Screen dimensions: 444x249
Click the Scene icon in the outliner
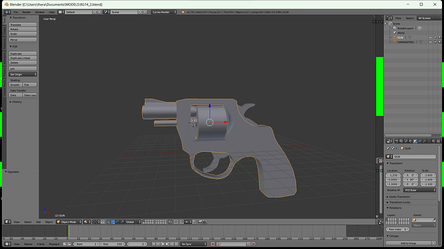point(391,24)
